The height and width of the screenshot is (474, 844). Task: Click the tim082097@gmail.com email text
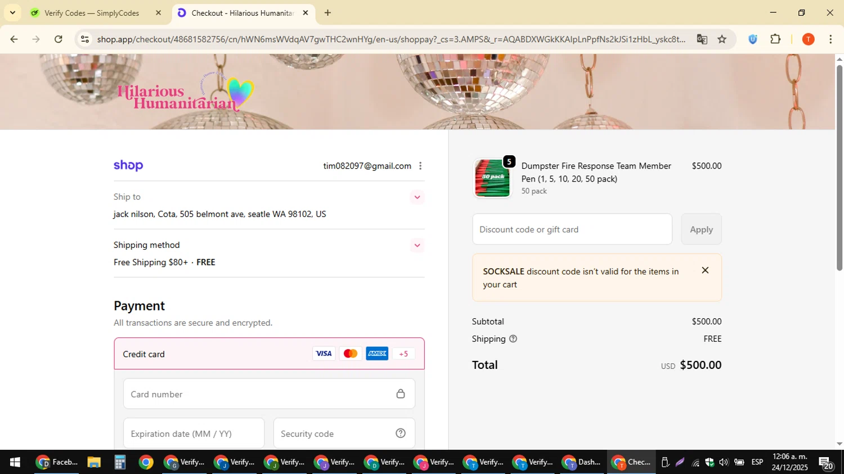click(367, 166)
